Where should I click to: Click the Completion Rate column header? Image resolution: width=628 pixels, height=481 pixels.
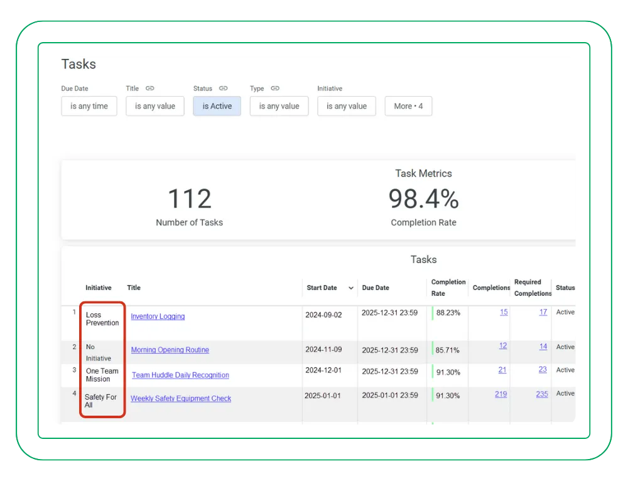pyautogui.click(x=448, y=288)
